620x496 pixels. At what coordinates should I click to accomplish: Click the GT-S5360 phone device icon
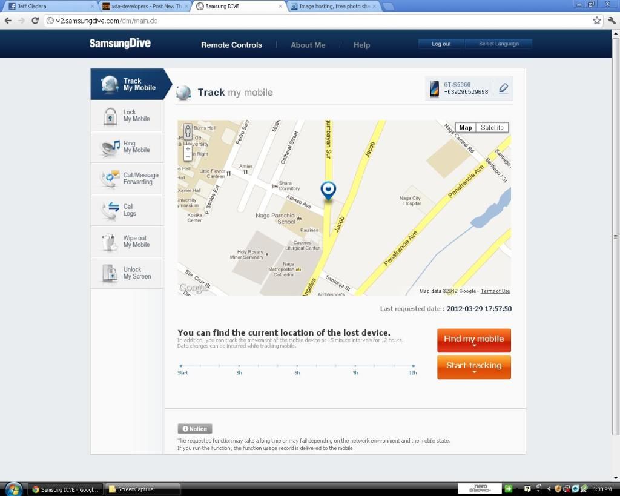click(x=434, y=88)
